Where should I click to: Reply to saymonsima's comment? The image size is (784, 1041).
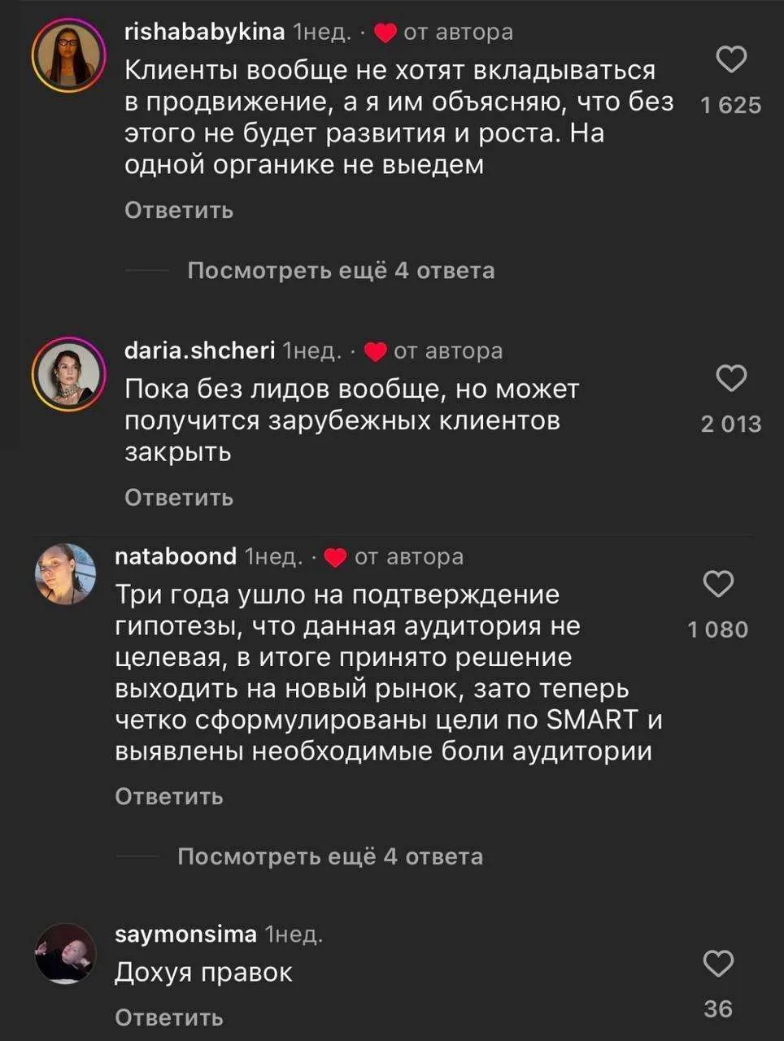tap(169, 1017)
